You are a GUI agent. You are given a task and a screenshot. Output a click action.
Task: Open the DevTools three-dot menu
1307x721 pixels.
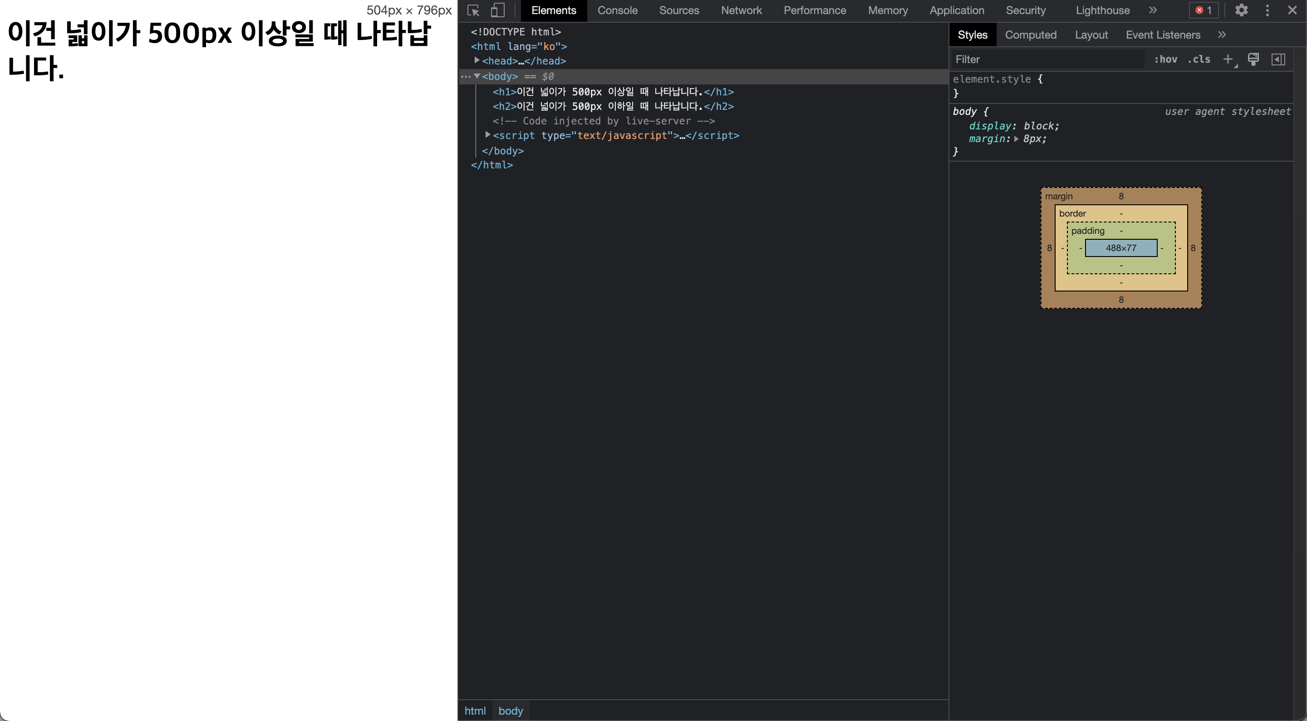tap(1267, 10)
